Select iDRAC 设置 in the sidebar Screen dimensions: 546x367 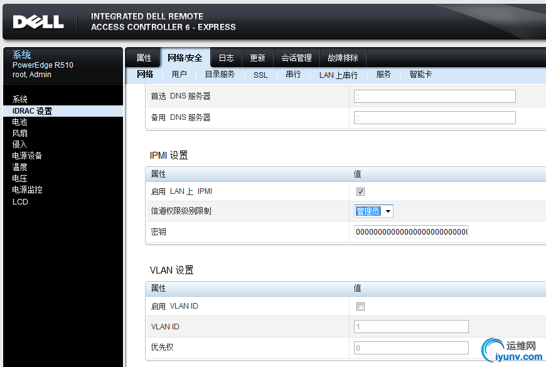click(x=63, y=111)
